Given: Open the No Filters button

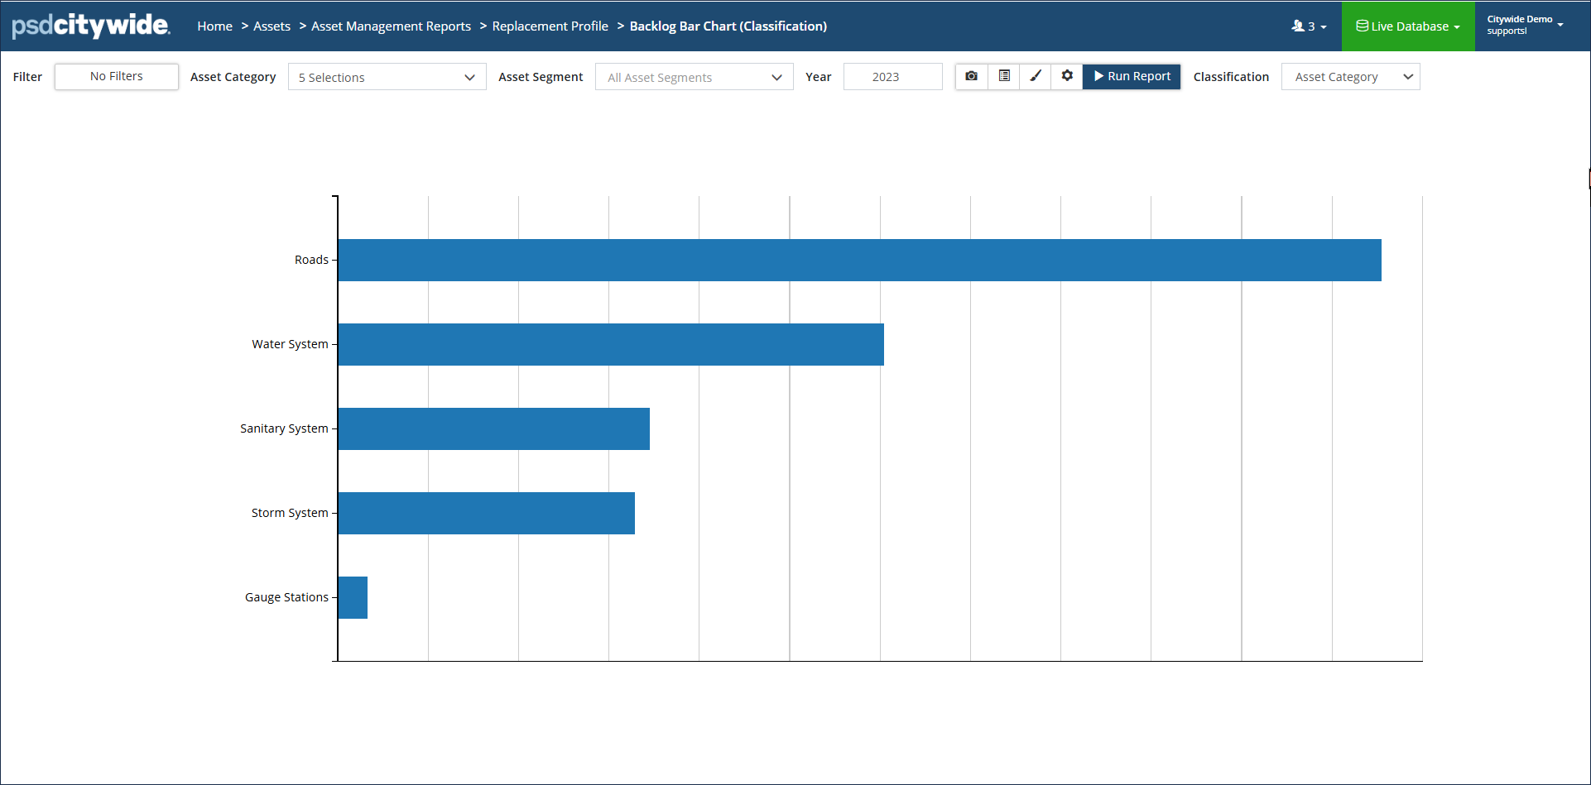Looking at the screenshot, I should [x=117, y=76].
